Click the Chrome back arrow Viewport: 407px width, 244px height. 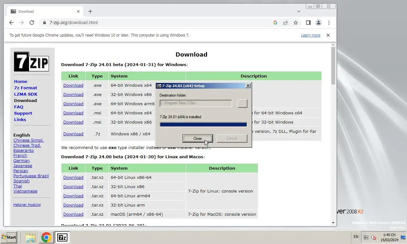[11, 23]
